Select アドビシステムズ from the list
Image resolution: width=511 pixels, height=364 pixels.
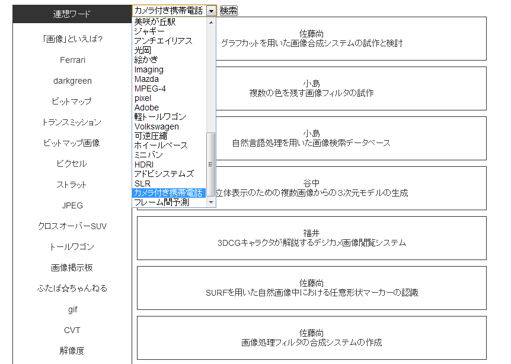tap(169, 174)
